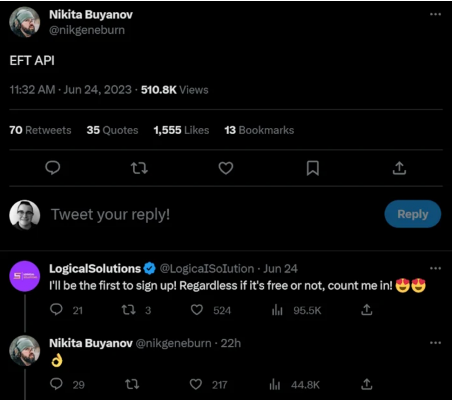The height and width of the screenshot is (400, 452).
Task: Open replies on LogicalSolutions comment
Action: [56, 310]
